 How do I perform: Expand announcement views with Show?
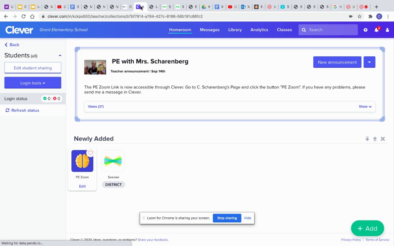pos(365,107)
